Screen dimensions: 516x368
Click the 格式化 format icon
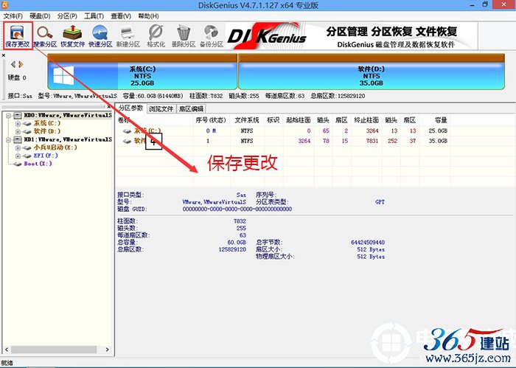tap(156, 36)
